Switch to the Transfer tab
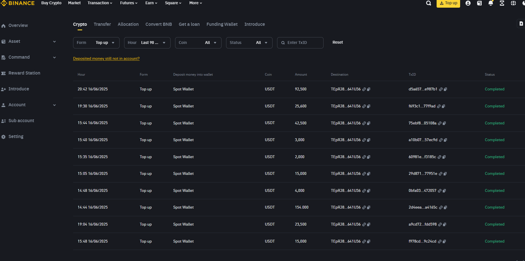 (102, 24)
